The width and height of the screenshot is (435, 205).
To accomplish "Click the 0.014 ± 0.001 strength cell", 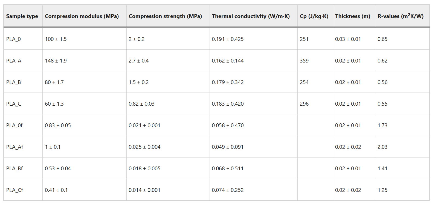I will click(144, 190).
